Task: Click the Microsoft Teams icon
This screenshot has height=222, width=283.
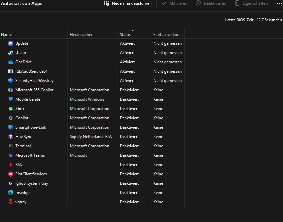Action: 11,155
